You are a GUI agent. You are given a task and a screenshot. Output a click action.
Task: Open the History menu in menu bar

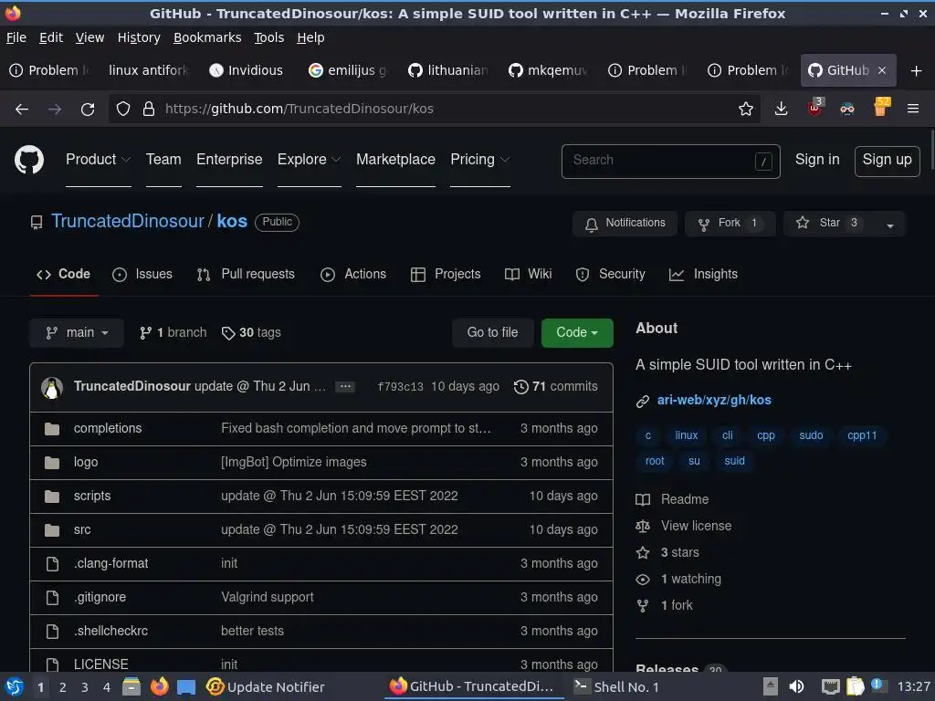(x=139, y=37)
